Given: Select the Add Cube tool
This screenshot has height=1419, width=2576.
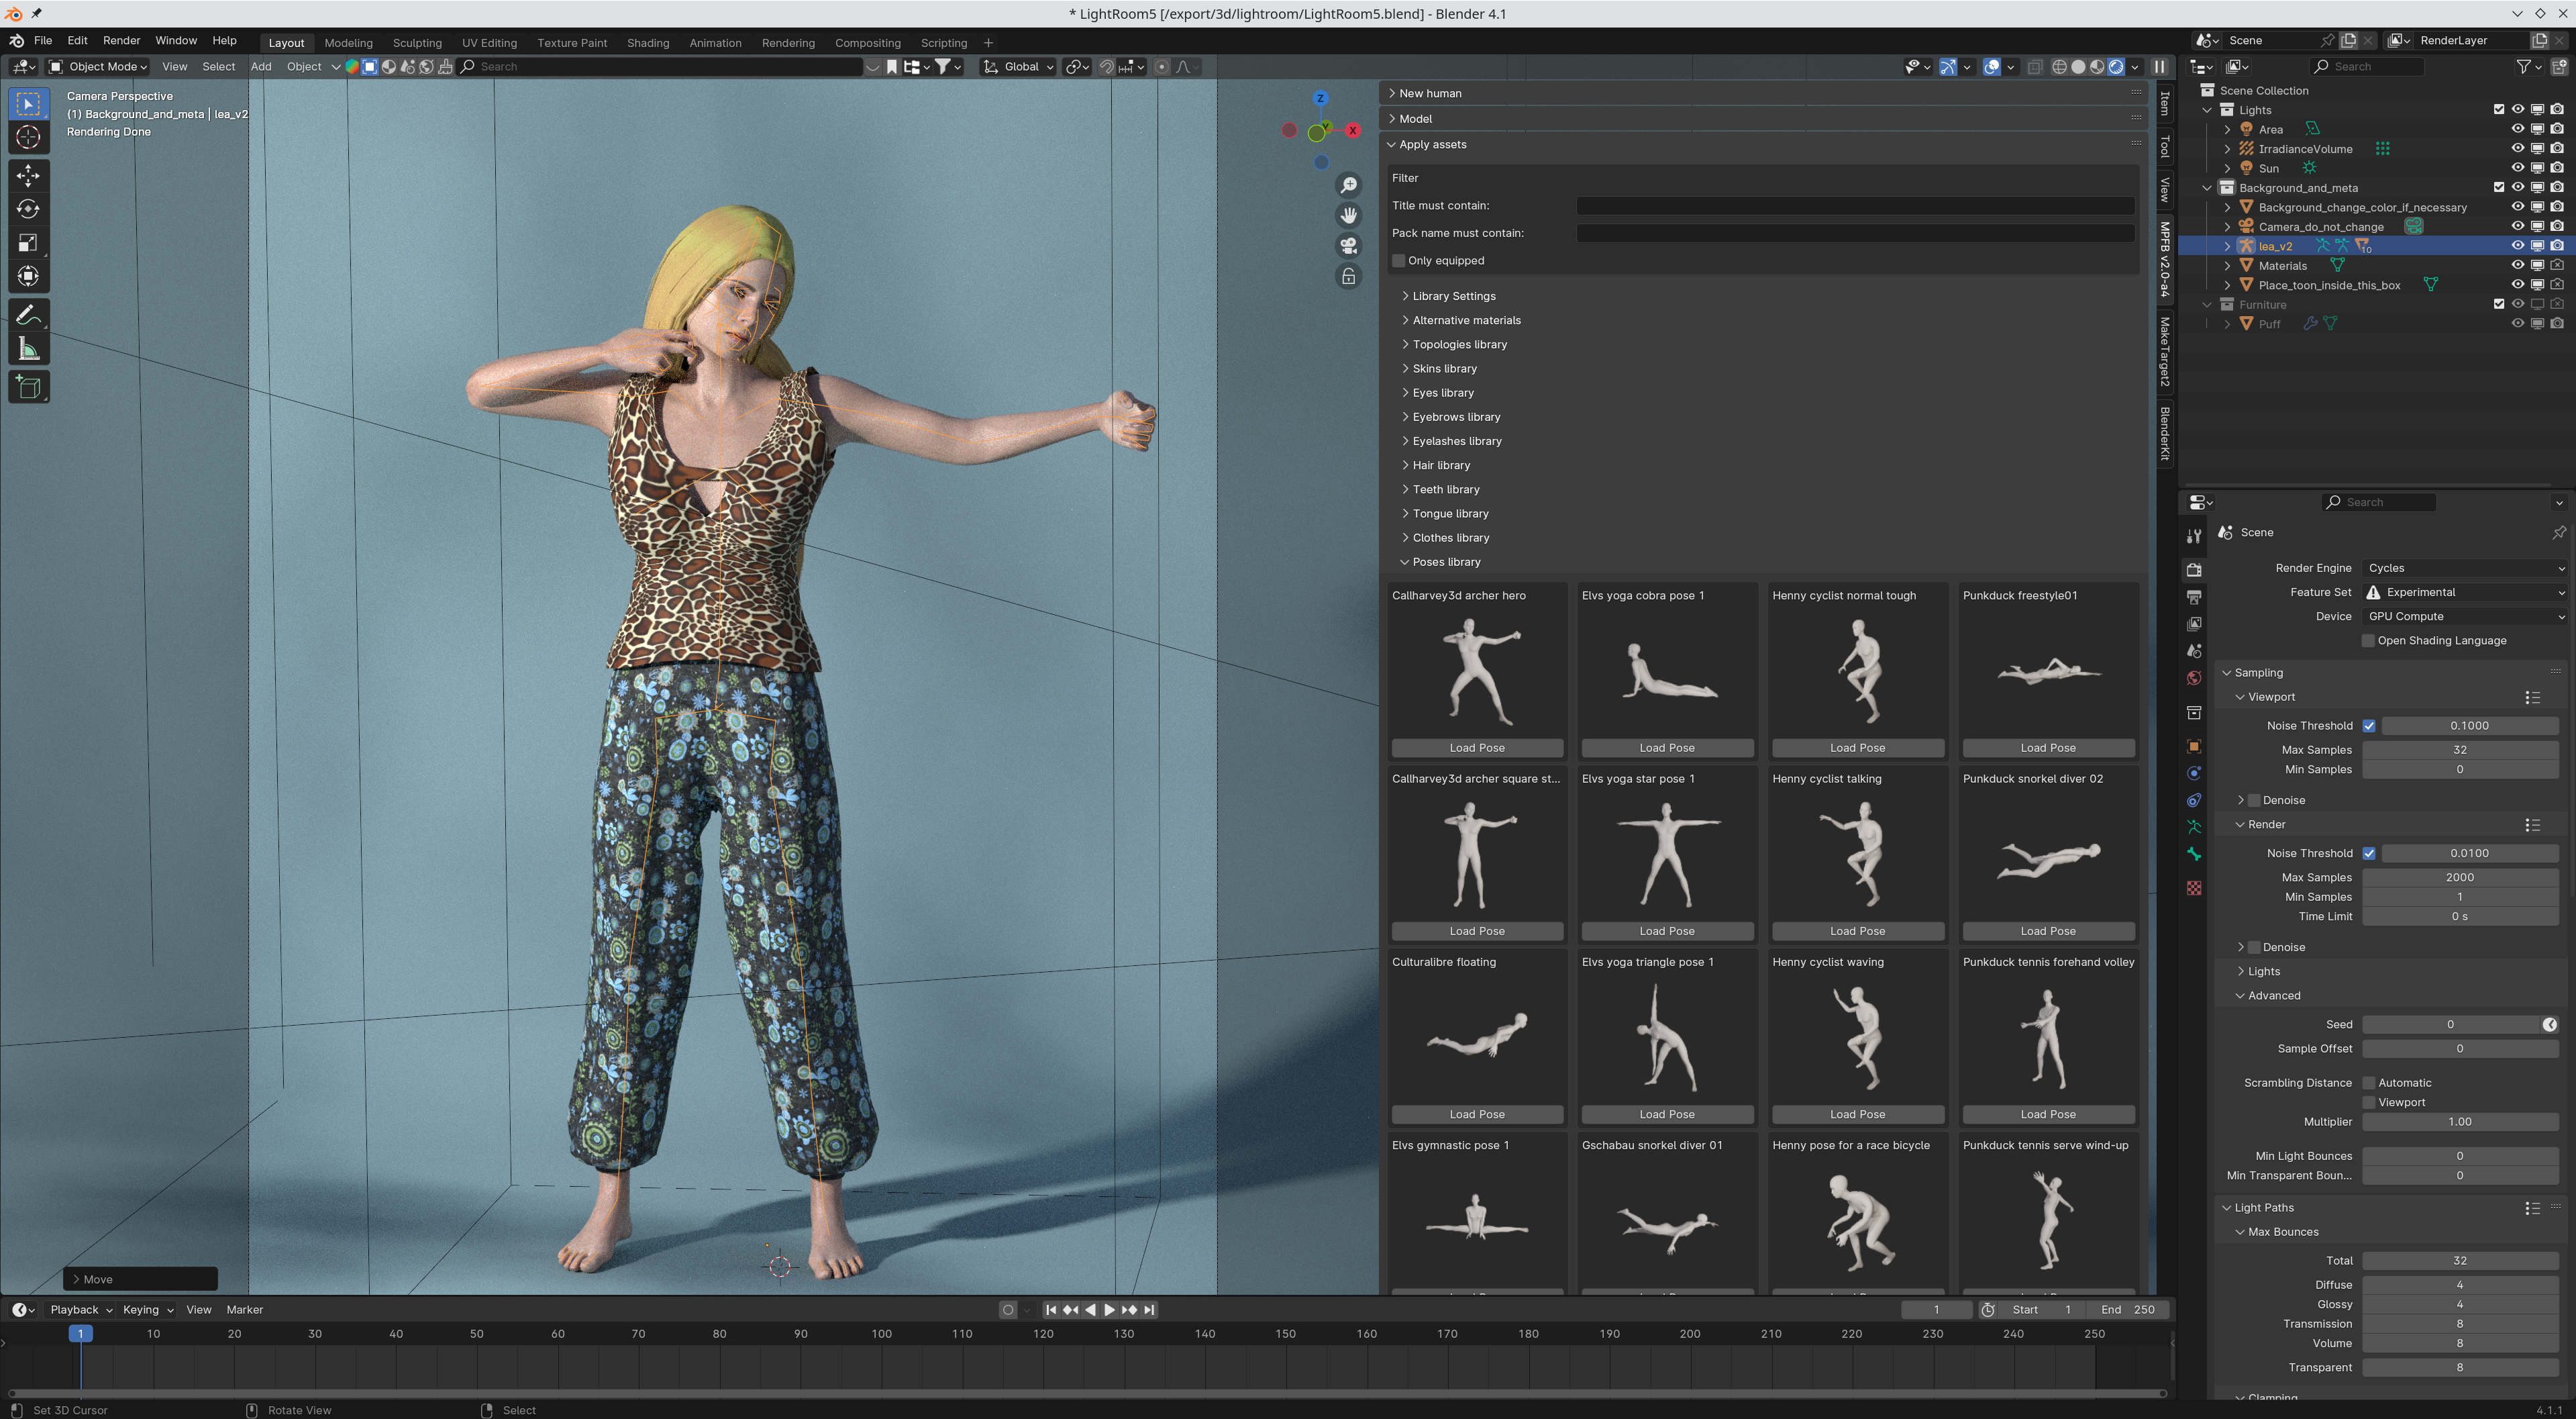Looking at the screenshot, I should pos(28,388).
